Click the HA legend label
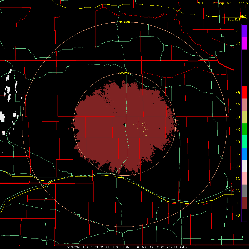 point(237,92)
